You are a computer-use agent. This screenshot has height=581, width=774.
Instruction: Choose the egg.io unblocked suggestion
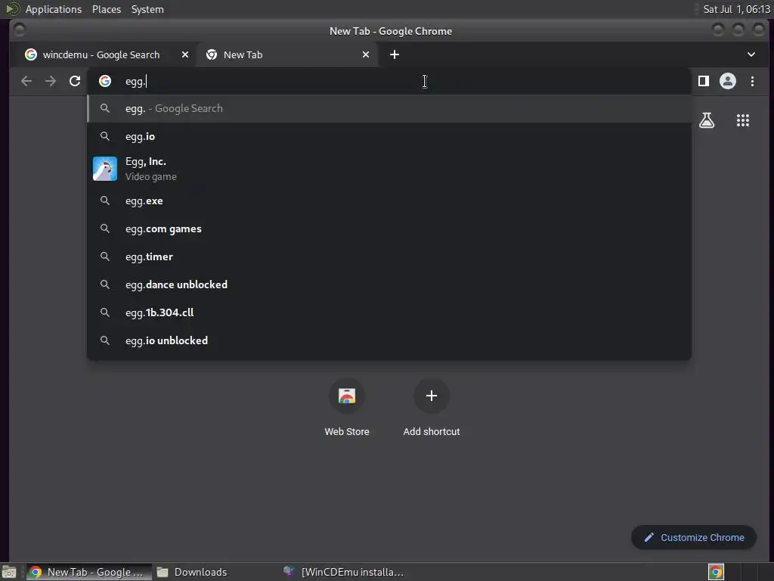point(389,341)
